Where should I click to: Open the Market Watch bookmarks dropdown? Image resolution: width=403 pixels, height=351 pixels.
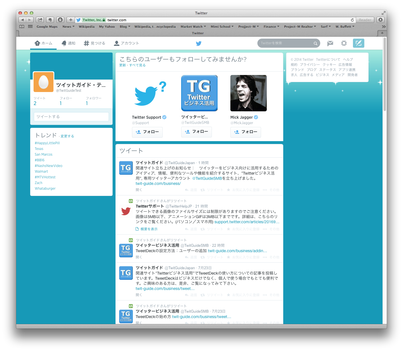point(193,27)
